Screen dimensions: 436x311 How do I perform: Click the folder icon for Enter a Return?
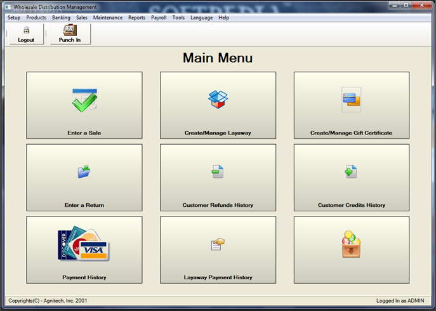84,171
